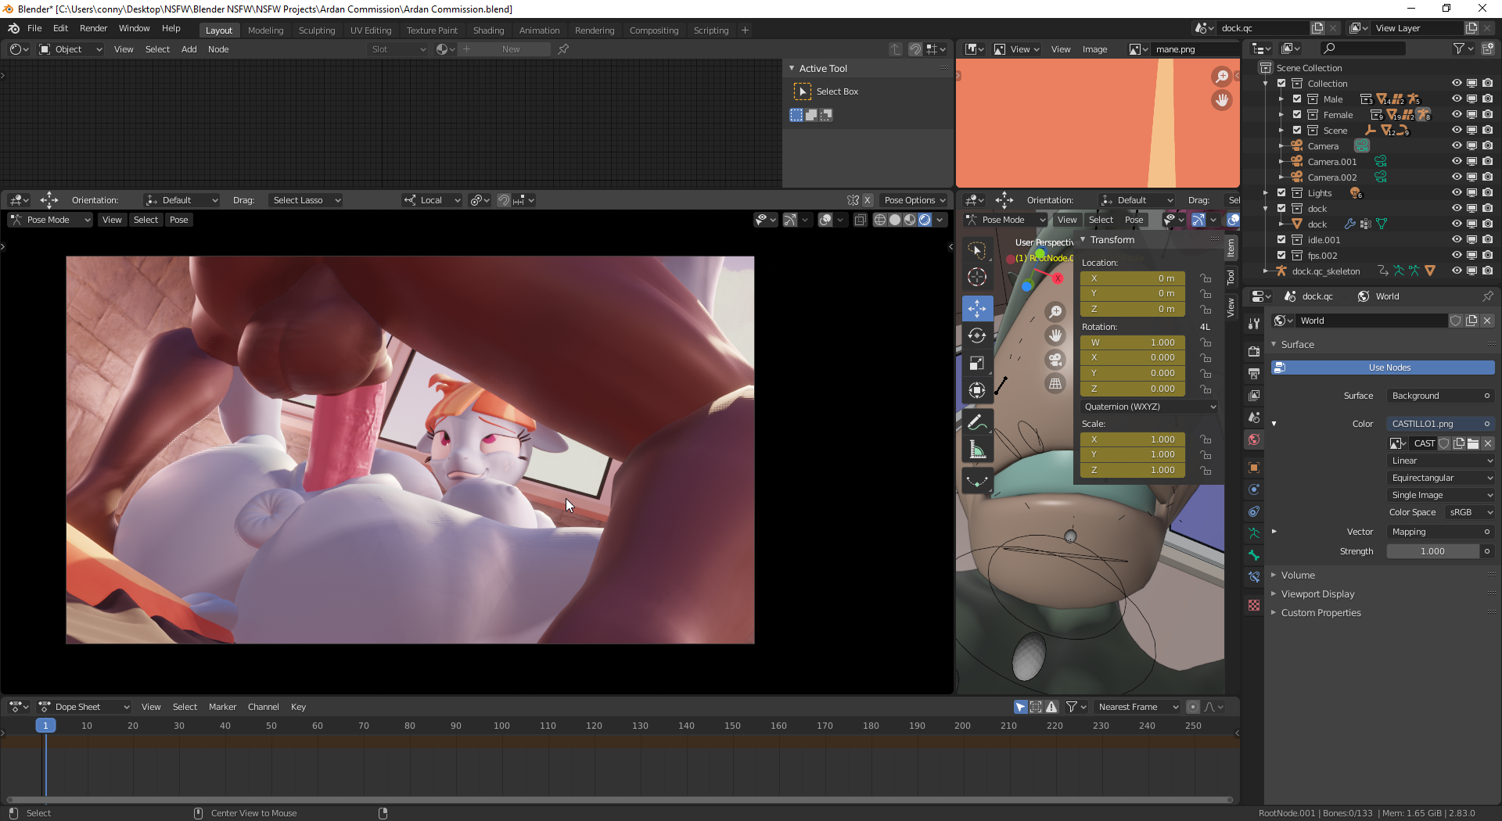Select the Scale tool in the viewport toolbar
Image resolution: width=1502 pixels, height=821 pixels.
pos(977,364)
